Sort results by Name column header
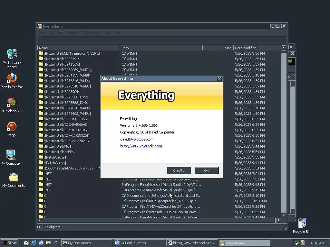 (79, 48)
